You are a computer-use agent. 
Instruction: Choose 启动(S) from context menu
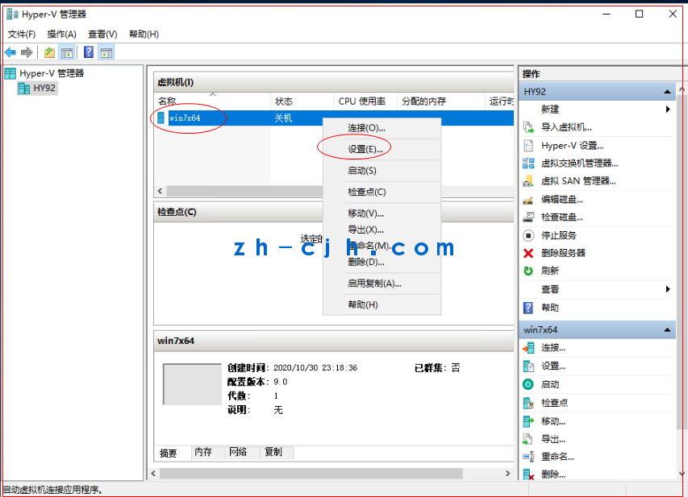click(382, 171)
